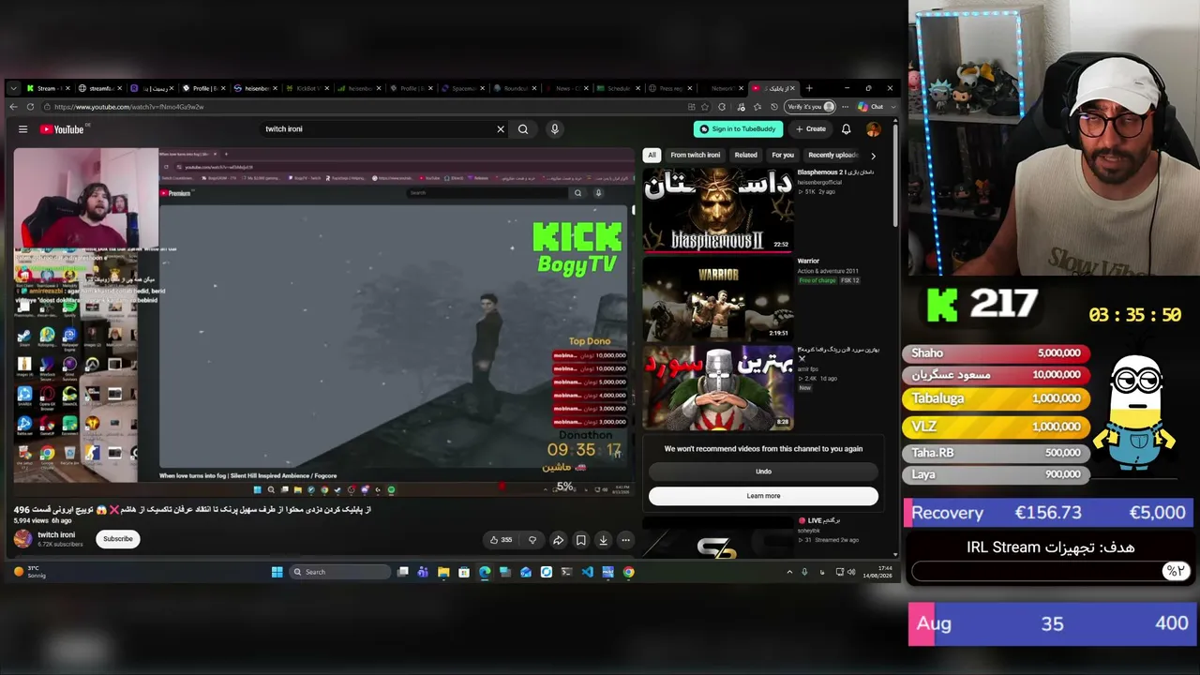Click the 'Verify it's you' profile button
Viewport: 1200px width, 675px height.
click(810, 107)
